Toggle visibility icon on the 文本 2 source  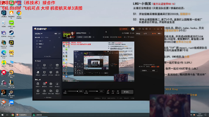coord(50,41)
